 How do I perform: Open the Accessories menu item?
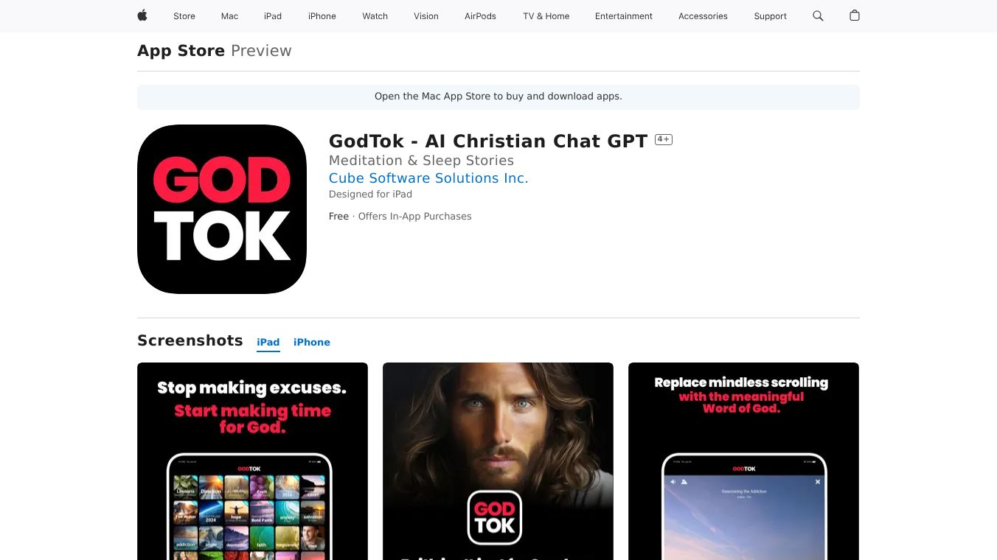703,16
